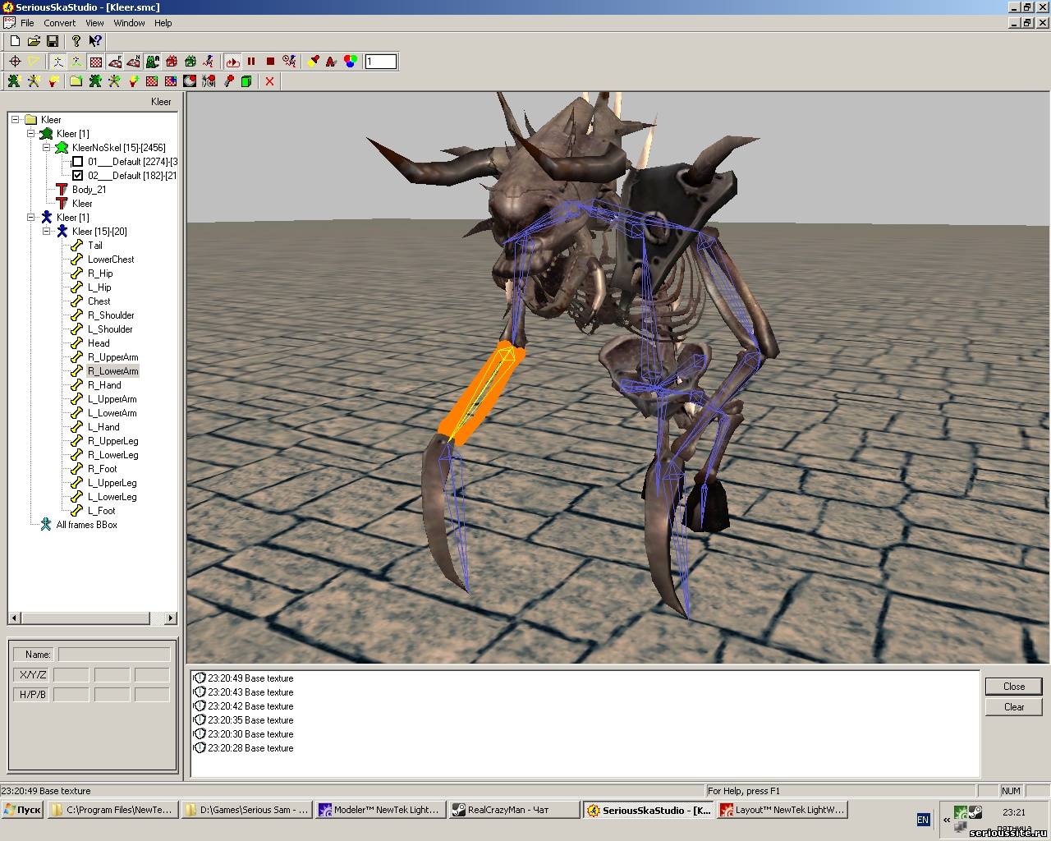Click the green house toolbar icon
Image resolution: width=1051 pixels, height=841 pixels.
tap(190, 62)
